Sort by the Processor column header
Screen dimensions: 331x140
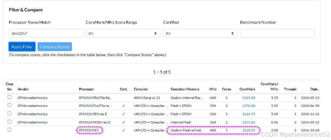tap(86, 89)
